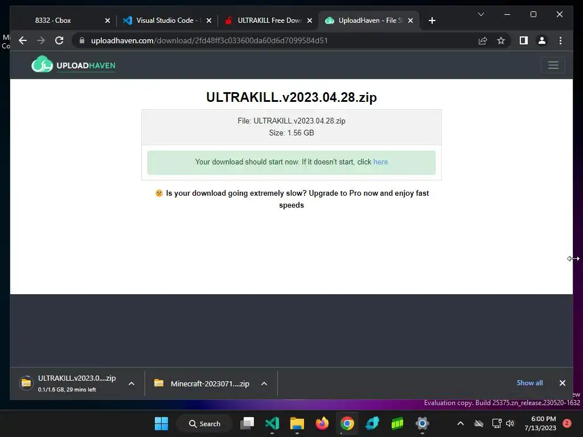Close the UploadHaven tab
Screen dimensions: 583x437
pos(410,20)
